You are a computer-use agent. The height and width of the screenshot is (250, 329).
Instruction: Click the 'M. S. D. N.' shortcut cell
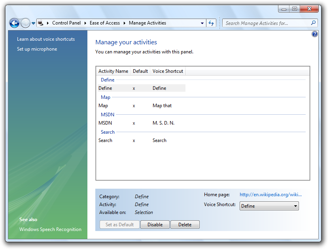163,123
